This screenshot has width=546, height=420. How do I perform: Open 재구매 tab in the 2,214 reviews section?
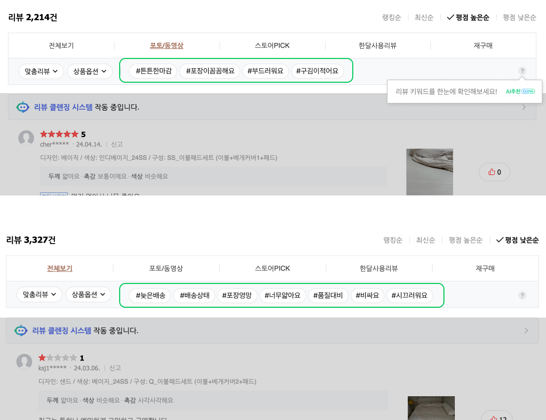[x=483, y=46]
